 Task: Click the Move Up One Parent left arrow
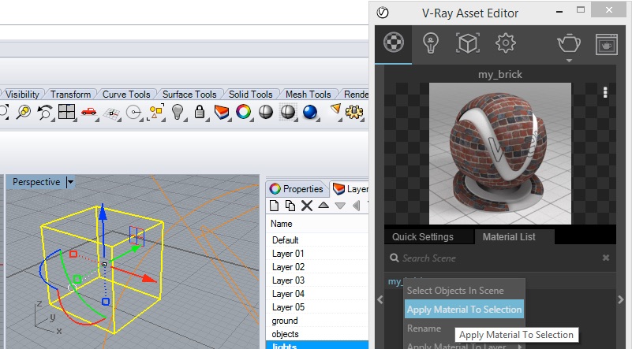click(357, 206)
